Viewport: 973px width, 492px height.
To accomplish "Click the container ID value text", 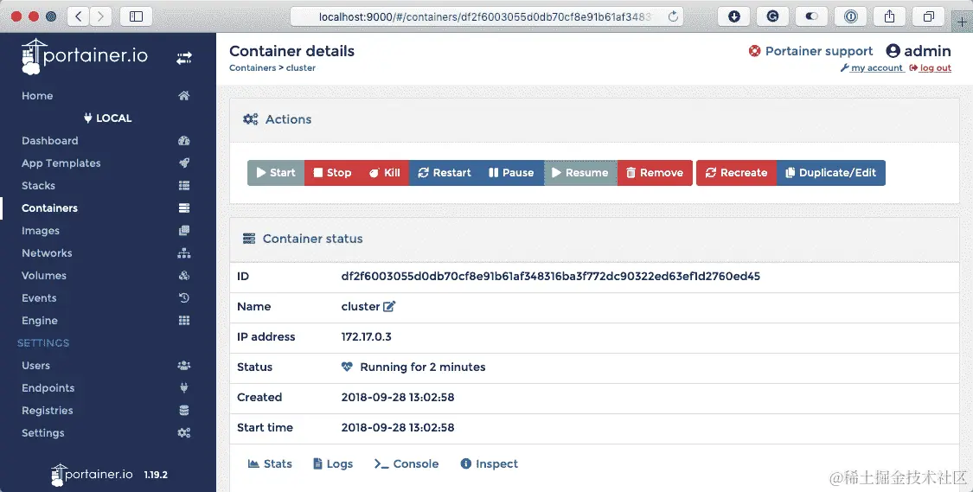I will click(x=550, y=276).
